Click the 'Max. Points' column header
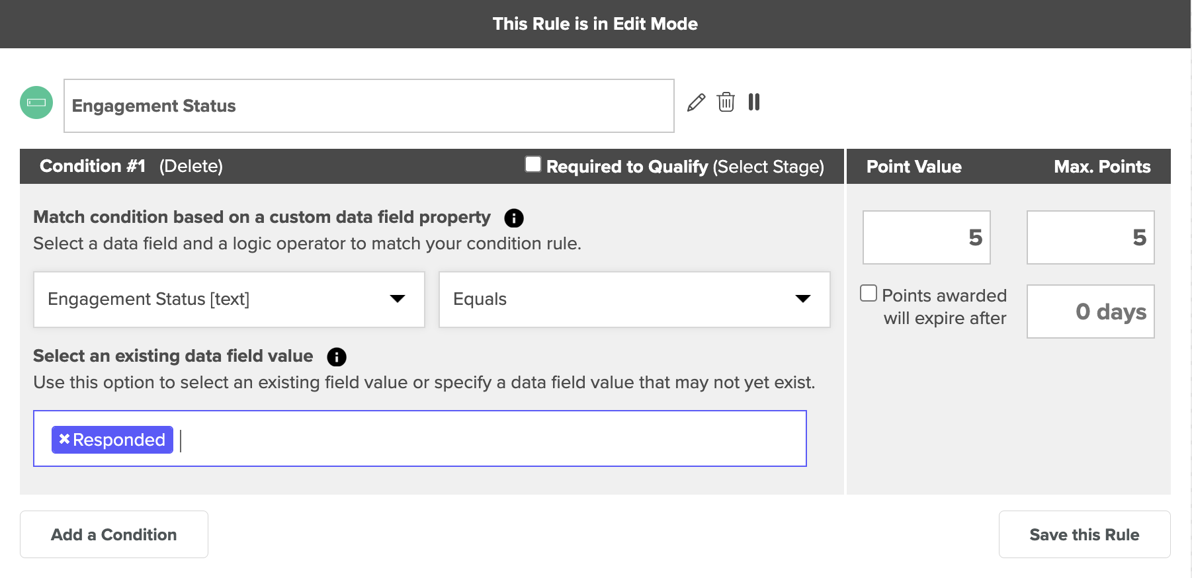Viewport: 1192px width, 578px height. (x=1102, y=167)
